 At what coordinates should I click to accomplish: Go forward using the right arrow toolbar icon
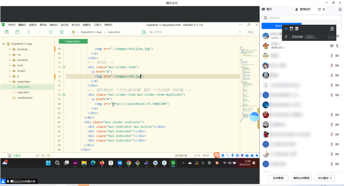point(39,32)
